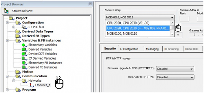Expand the PLC bus node
This screenshot has height=93, width=204.
14,27
